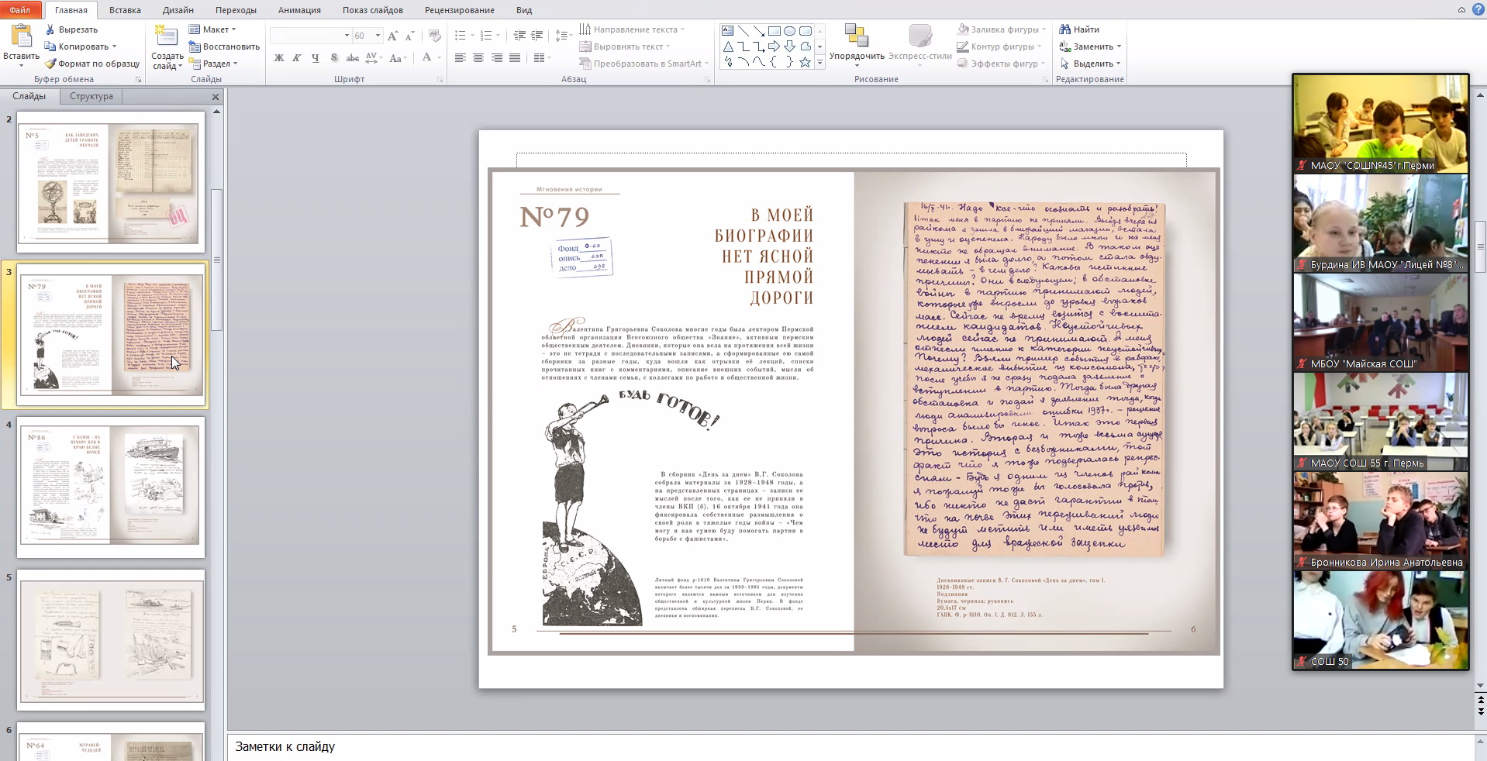Open the Структура outline tab
Screen dimensions: 1487x761
tap(91, 96)
